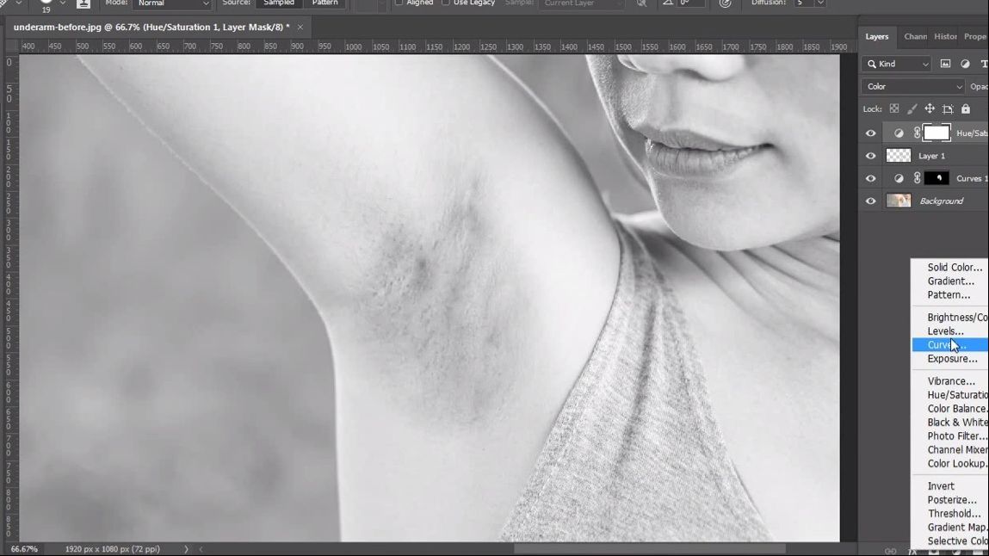This screenshot has height=556, width=989.
Task: Select the Curves 1 layer mask thumbnail
Action: coord(936,178)
